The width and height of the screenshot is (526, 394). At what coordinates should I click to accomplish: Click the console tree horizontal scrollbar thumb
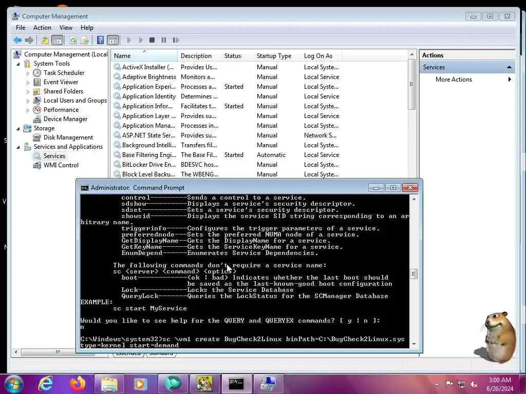click(58, 352)
